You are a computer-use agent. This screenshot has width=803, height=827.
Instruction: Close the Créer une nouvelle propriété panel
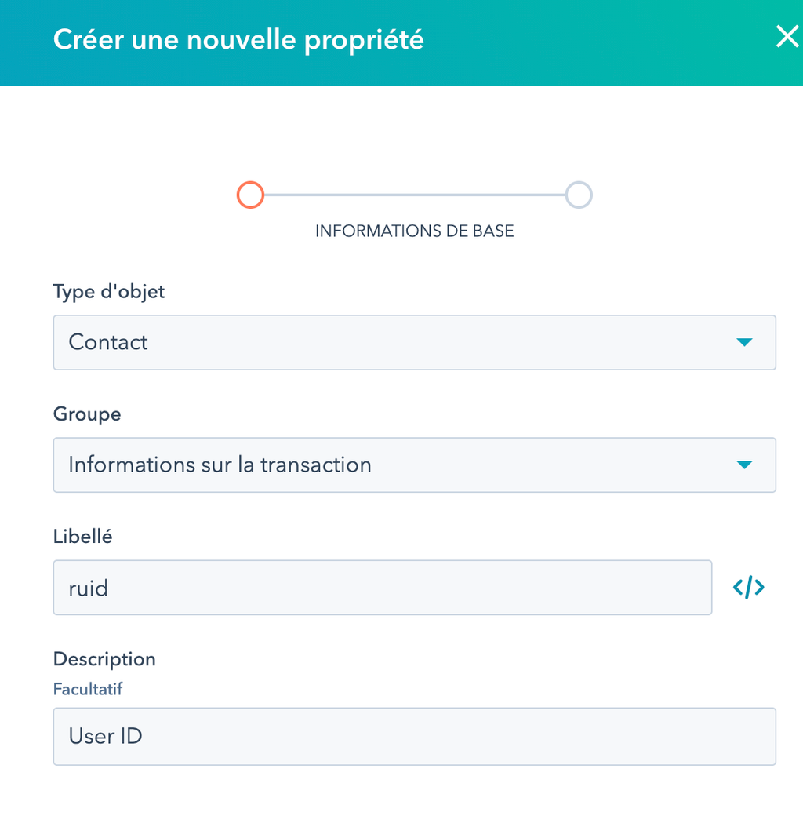(788, 37)
